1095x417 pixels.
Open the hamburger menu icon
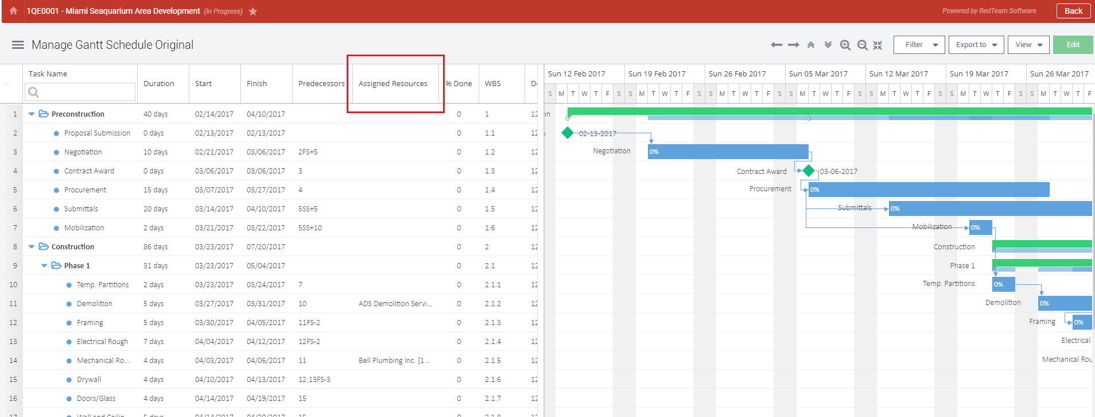18,45
